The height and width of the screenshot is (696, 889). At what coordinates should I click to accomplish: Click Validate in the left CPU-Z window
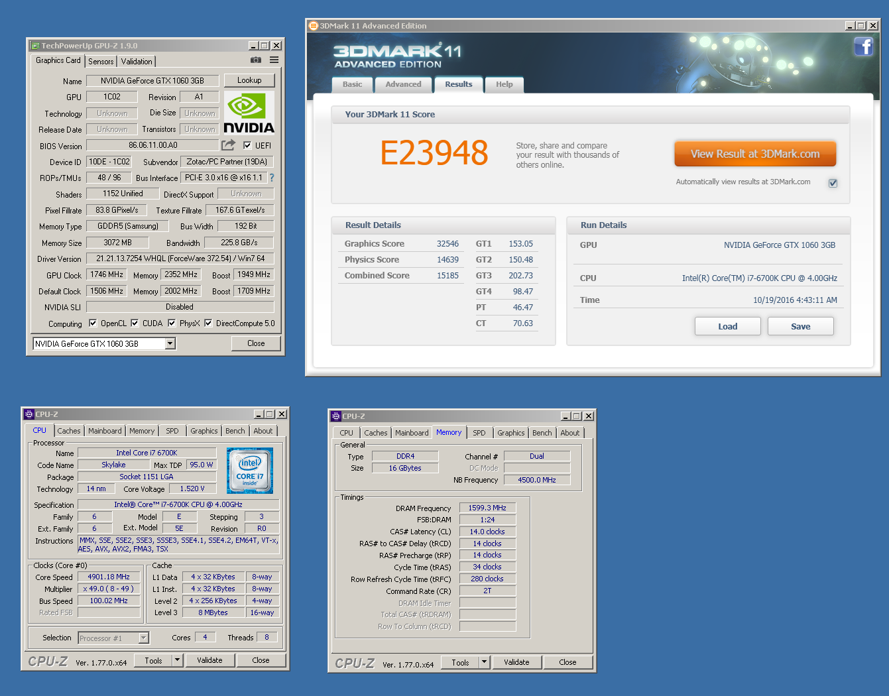pyautogui.click(x=209, y=660)
